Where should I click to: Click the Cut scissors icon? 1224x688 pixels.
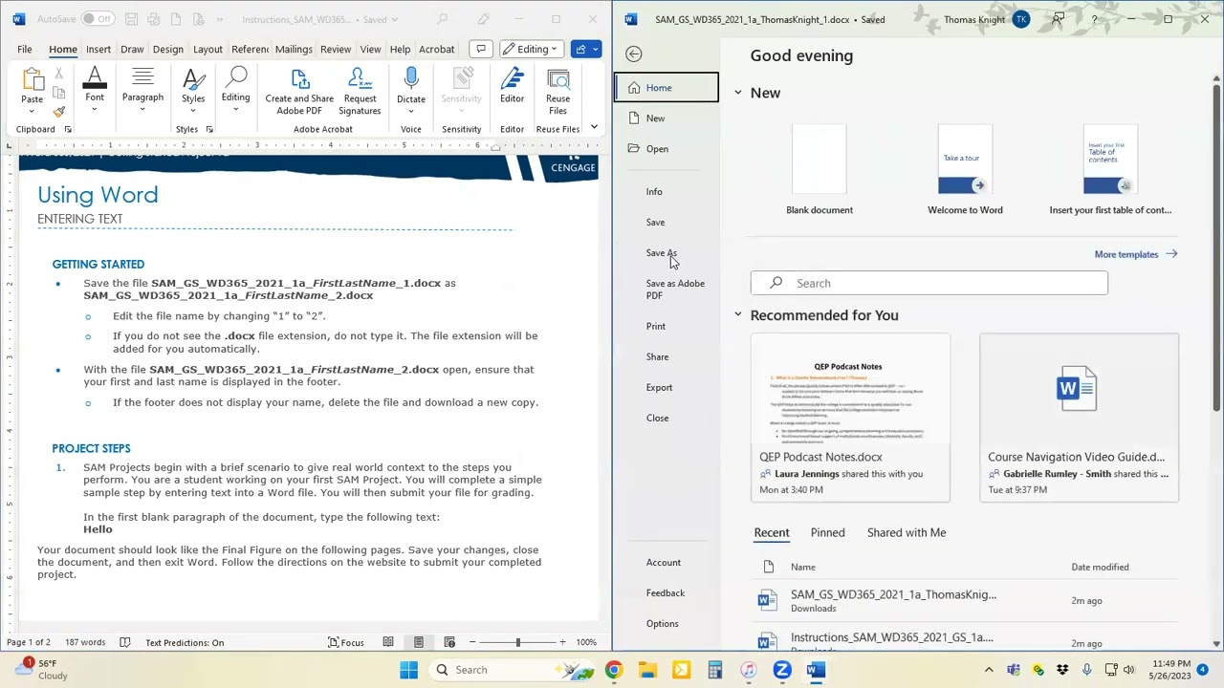[58, 74]
